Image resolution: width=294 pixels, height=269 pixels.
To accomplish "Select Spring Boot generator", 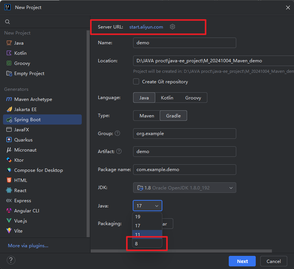I will pyautogui.click(x=42, y=119).
